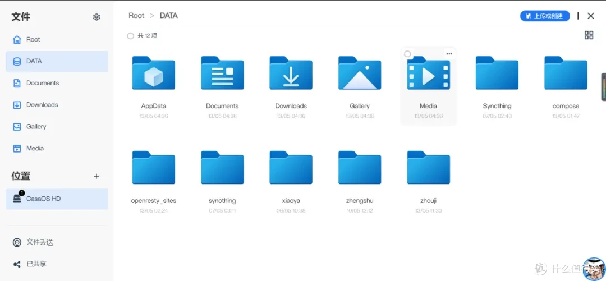Click the 13/05 02:24 date under openresty_sites
The image size is (606, 281).
pyautogui.click(x=154, y=211)
